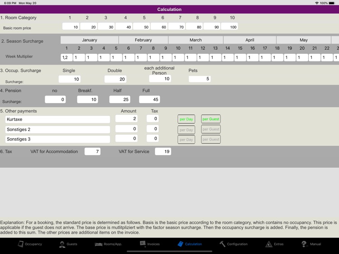
Task: Select the January month header
Action: [89, 40]
